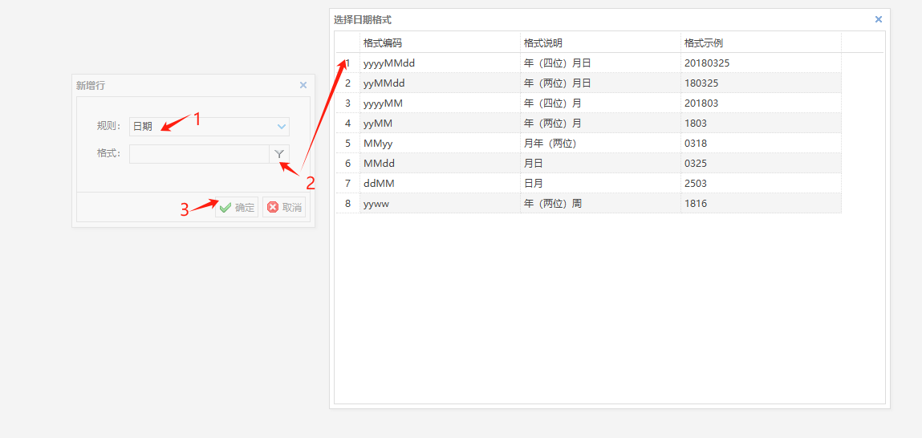This screenshot has width=922, height=438.
Task: Select the ddMM format row
Action: point(379,183)
